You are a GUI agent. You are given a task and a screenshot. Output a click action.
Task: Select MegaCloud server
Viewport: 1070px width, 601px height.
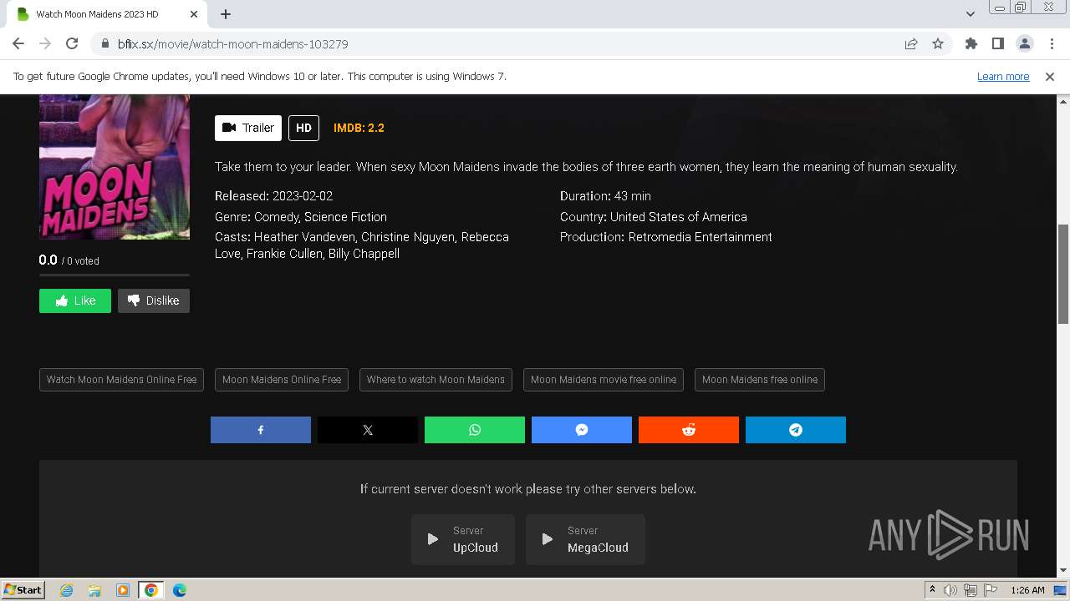click(585, 539)
